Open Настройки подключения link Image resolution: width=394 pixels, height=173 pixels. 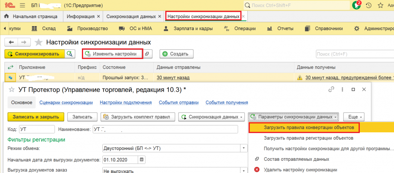coord(126,102)
